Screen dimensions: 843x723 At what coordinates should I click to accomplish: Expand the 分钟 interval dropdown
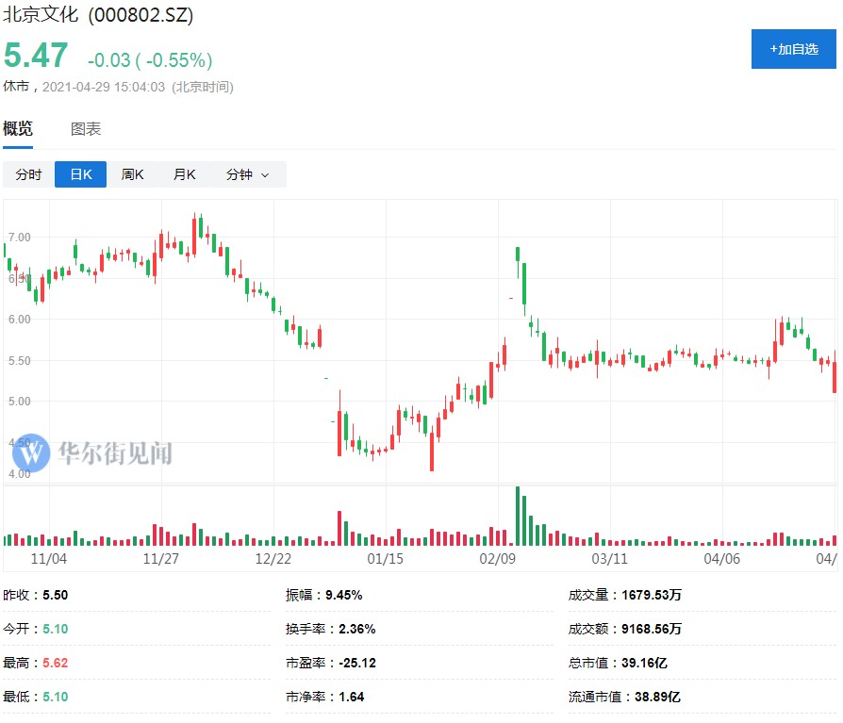point(246,174)
